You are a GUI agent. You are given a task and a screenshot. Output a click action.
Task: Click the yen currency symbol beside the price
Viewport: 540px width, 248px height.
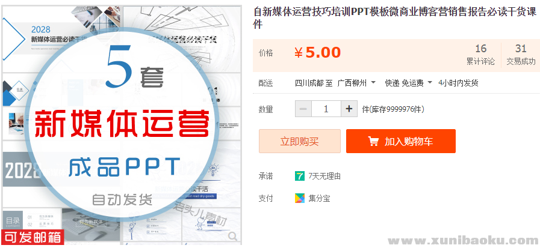(x=299, y=53)
